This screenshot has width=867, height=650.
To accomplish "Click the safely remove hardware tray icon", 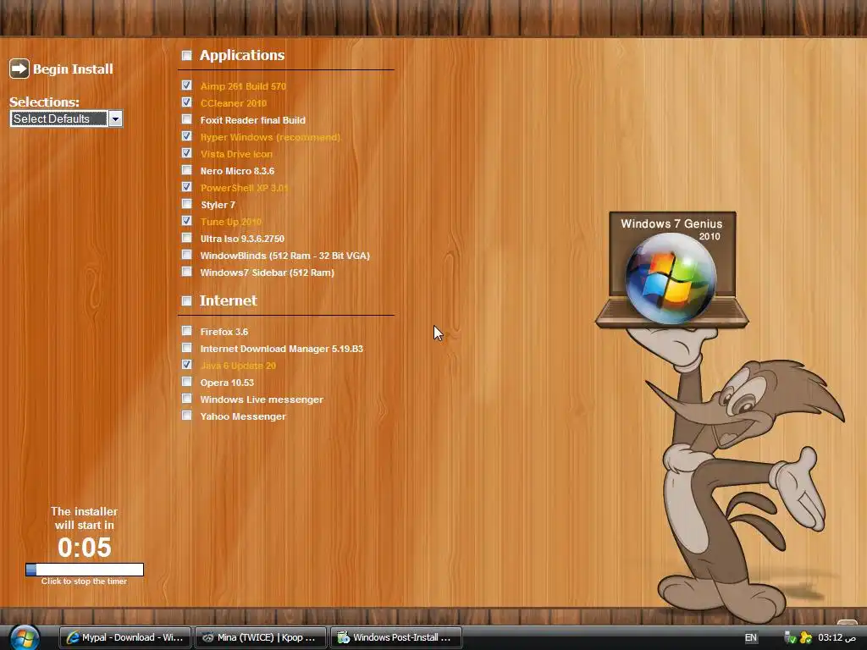I will (x=791, y=638).
